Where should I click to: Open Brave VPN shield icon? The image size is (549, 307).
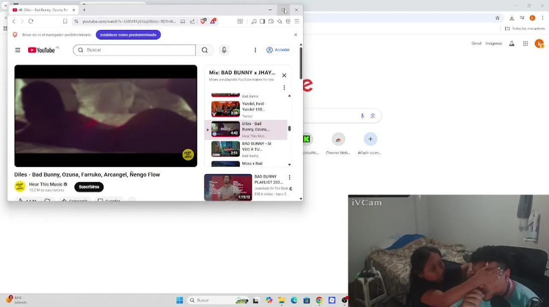click(288, 21)
